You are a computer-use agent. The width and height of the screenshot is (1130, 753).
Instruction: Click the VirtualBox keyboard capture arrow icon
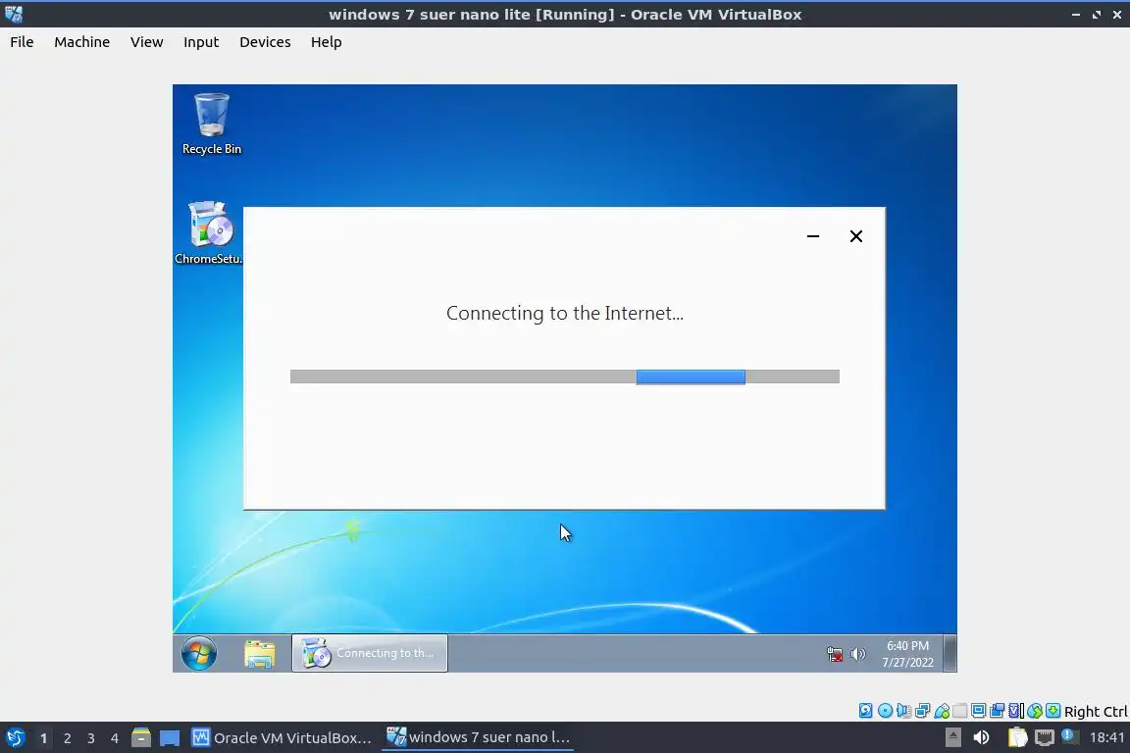[1053, 711]
